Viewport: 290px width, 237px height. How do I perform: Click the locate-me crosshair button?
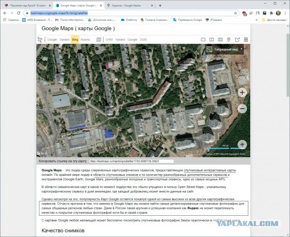pos(242,145)
